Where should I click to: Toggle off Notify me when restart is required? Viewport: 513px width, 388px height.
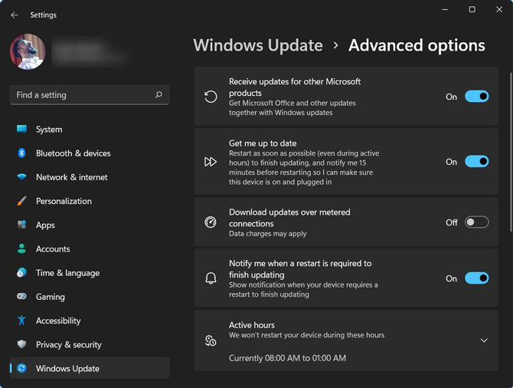[477, 278]
